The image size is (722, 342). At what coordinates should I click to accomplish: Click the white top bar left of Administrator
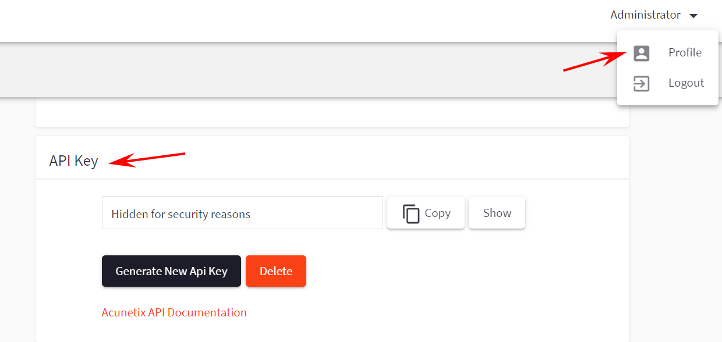coord(291,20)
